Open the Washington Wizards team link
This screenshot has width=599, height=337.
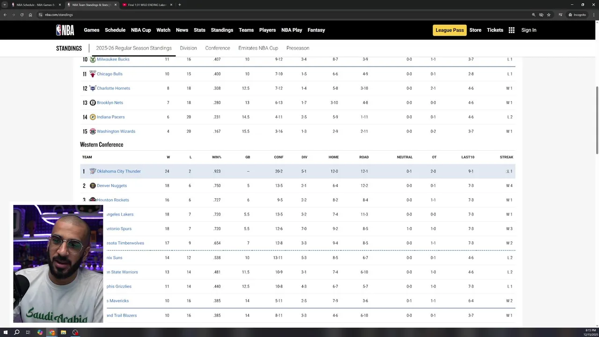[116, 132]
